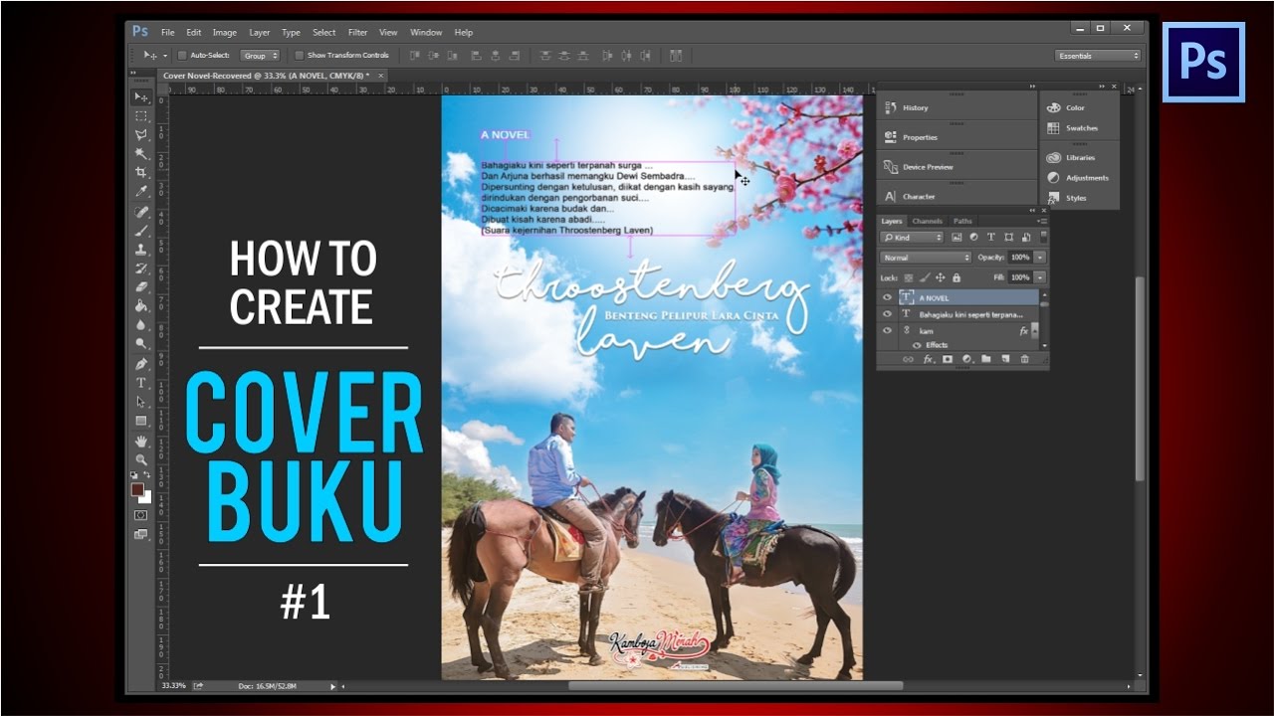The image size is (1274, 716).
Task: Select the Eraser tool
Action: click(x=141, y=287)
